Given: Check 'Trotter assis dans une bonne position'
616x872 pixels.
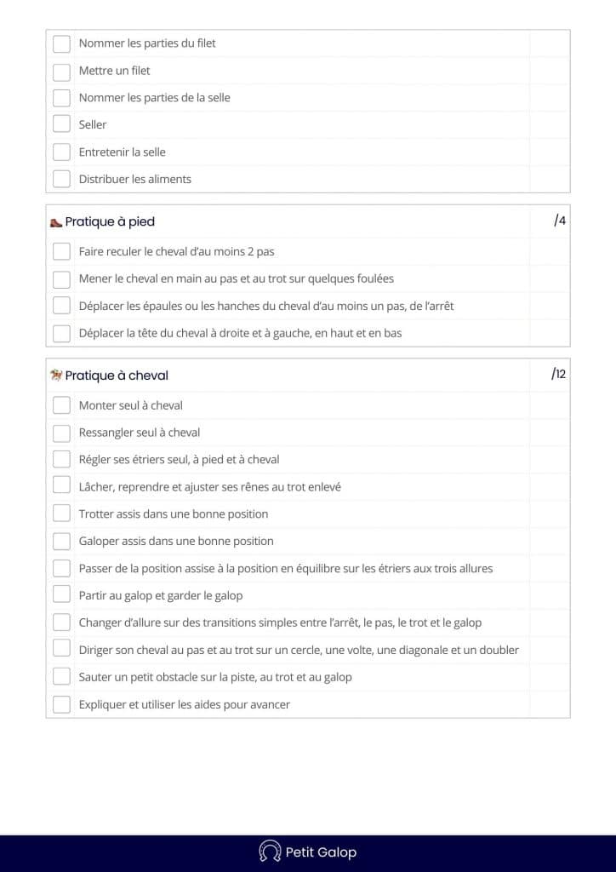Looking at the screenshot, I should (x=61, y=513).
